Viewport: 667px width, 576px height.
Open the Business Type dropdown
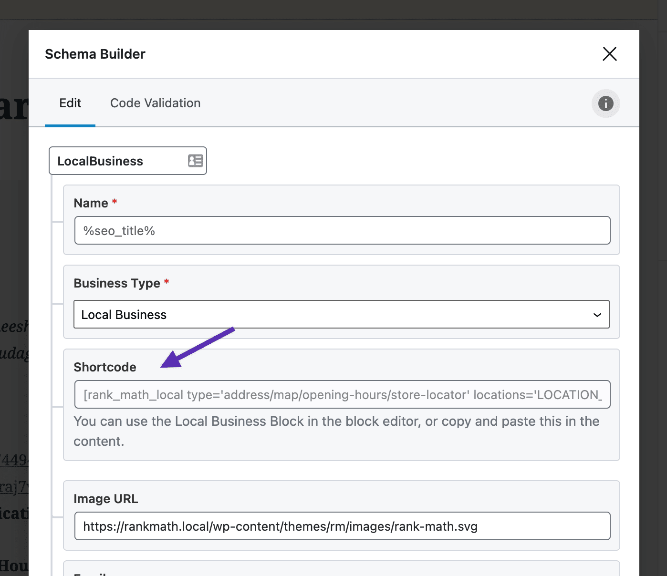pyautogui.click(x=342, y=314)
